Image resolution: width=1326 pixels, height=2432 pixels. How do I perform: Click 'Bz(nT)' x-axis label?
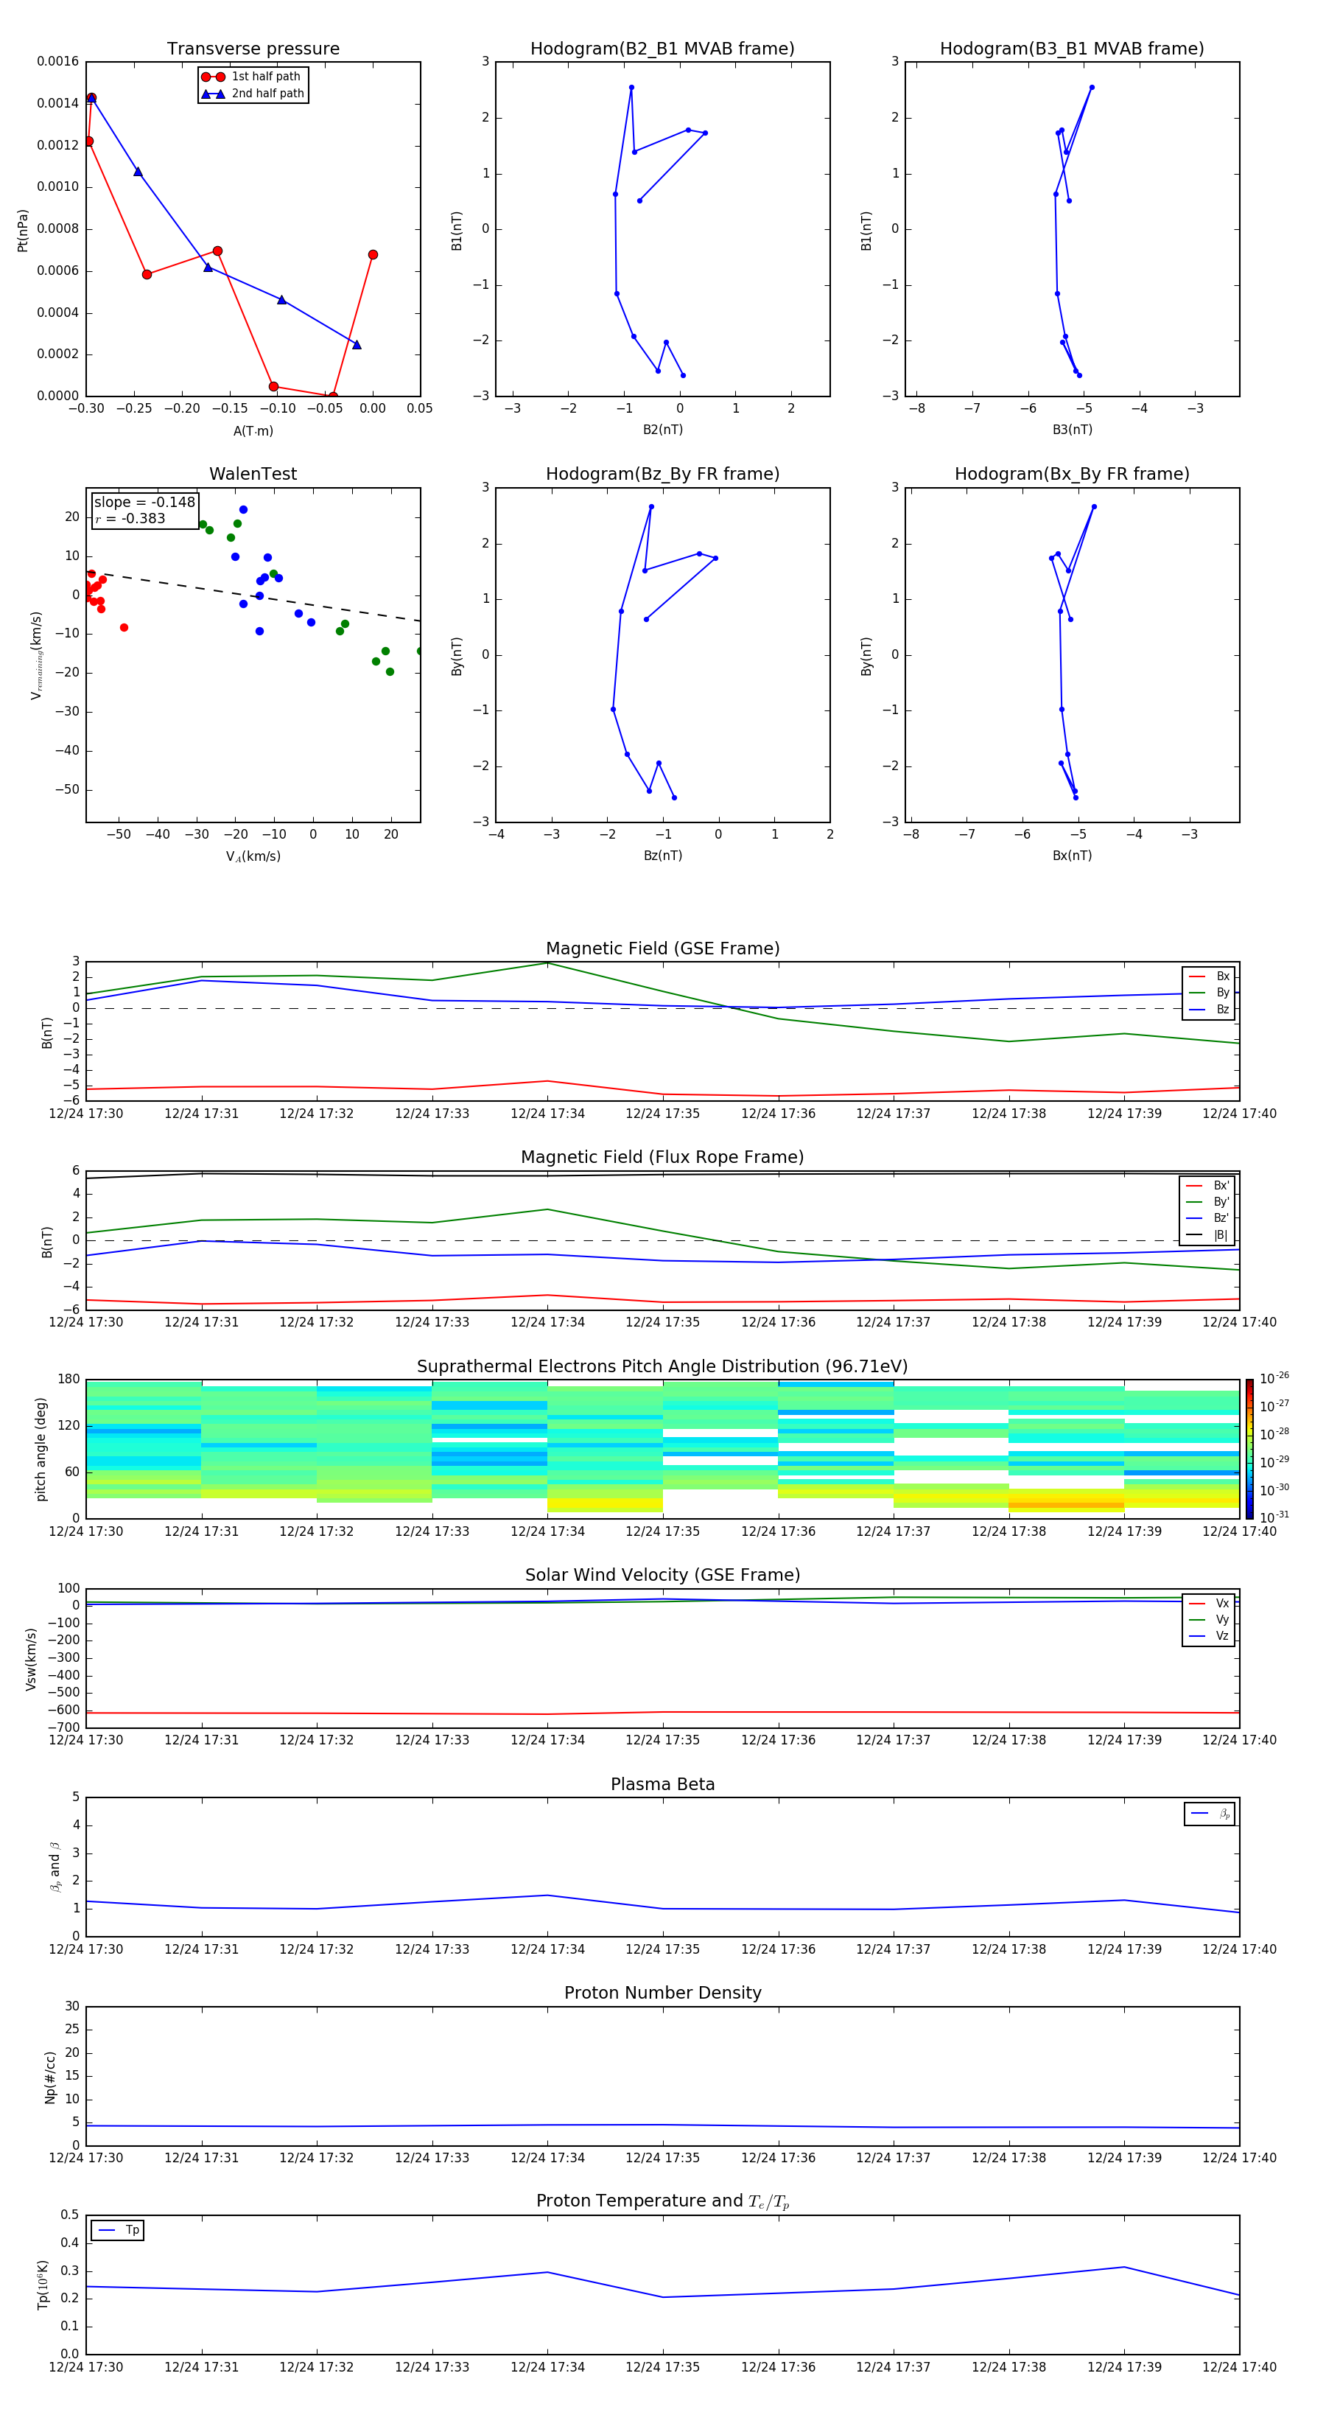tap(662, 856)
